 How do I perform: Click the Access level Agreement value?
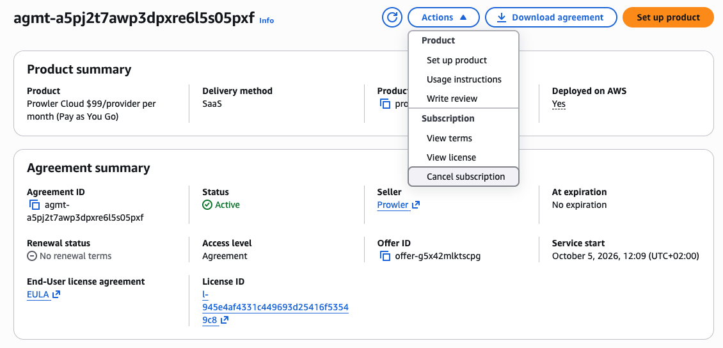pos(225,256)
